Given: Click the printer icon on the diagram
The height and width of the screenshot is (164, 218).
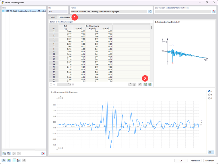Looking at the screenshot, I should pos(210,152).
